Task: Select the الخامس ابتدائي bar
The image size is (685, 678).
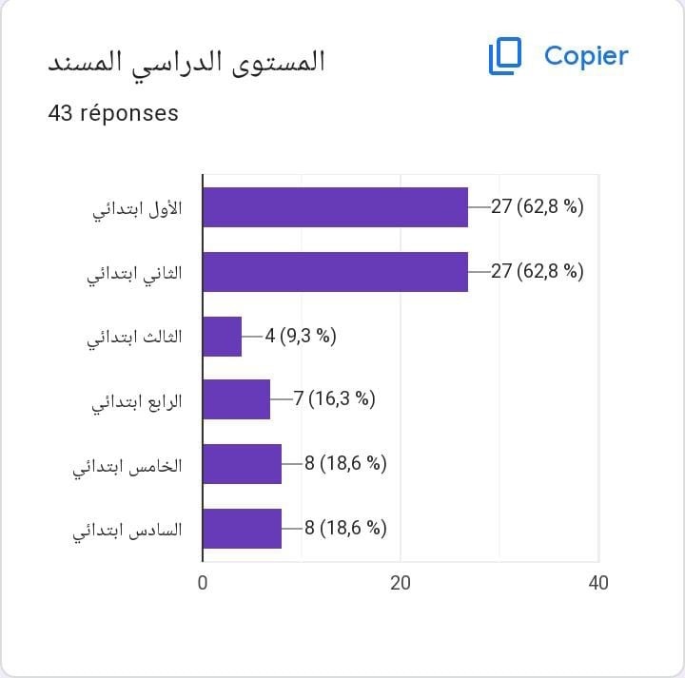Action: (x=242, y=464)
